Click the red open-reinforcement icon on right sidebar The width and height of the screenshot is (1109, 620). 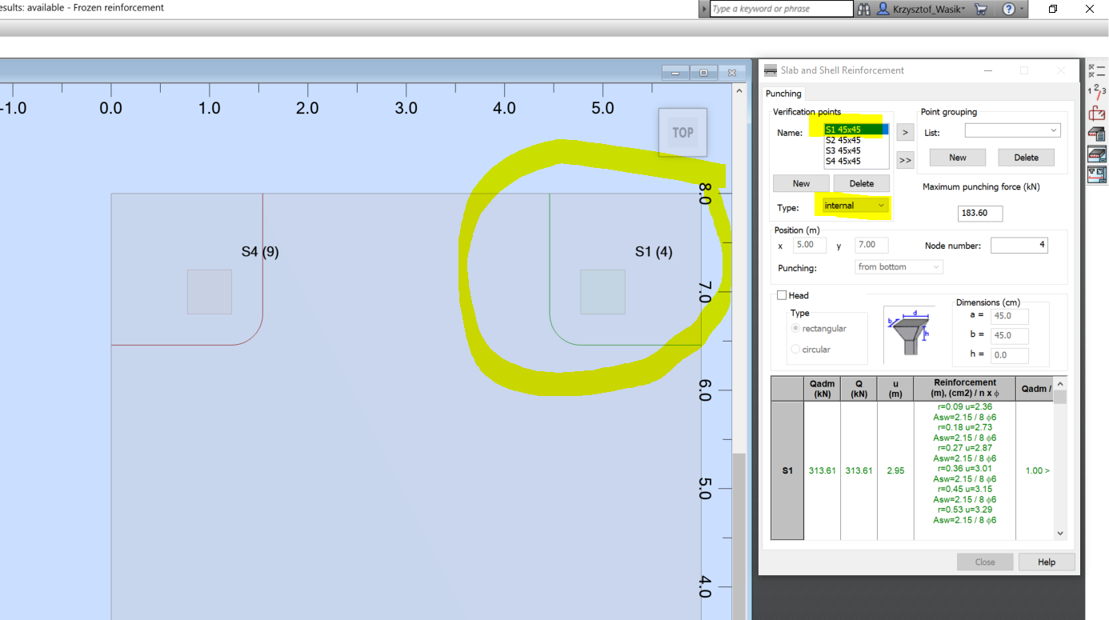pyautogui.click(x=1097, y=113)
